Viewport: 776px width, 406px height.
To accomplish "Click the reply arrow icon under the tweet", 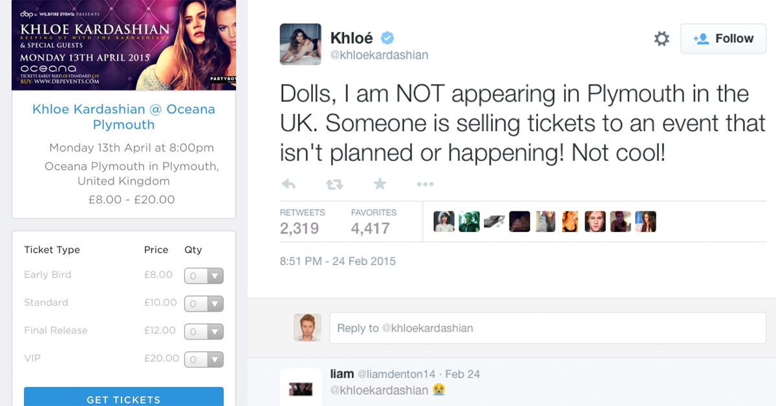I will [x=289, y=184].
